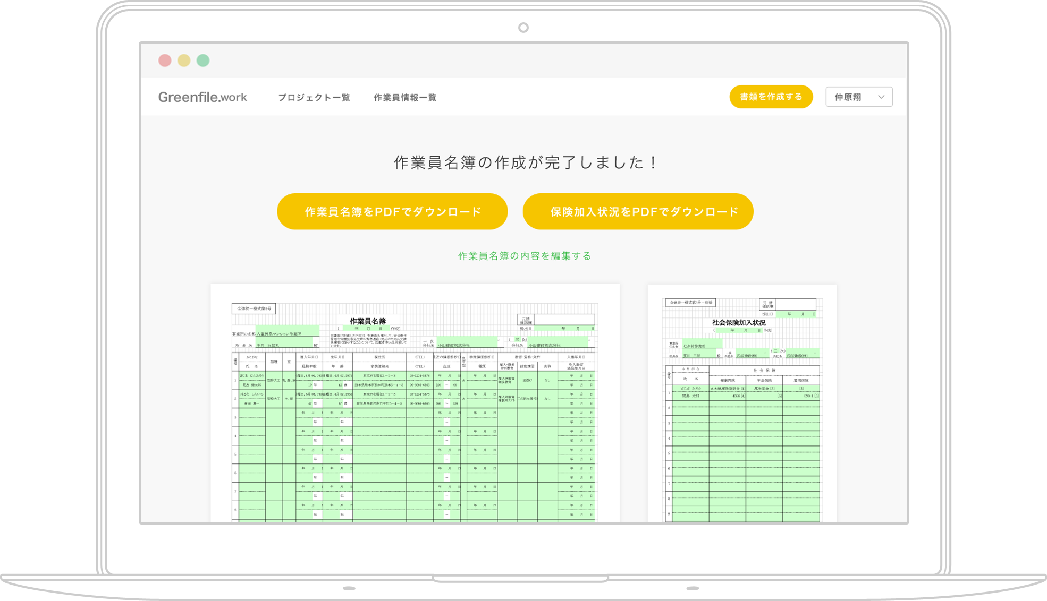This screenshot has width=1047, height=601.
Task: Download 作業員名簿 as PDF
Action: coord(392,211)
